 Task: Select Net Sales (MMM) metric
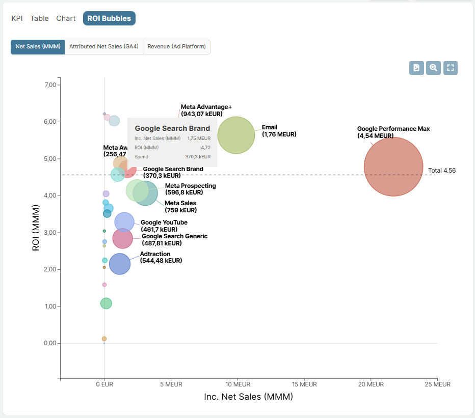(x=38, y=47)
